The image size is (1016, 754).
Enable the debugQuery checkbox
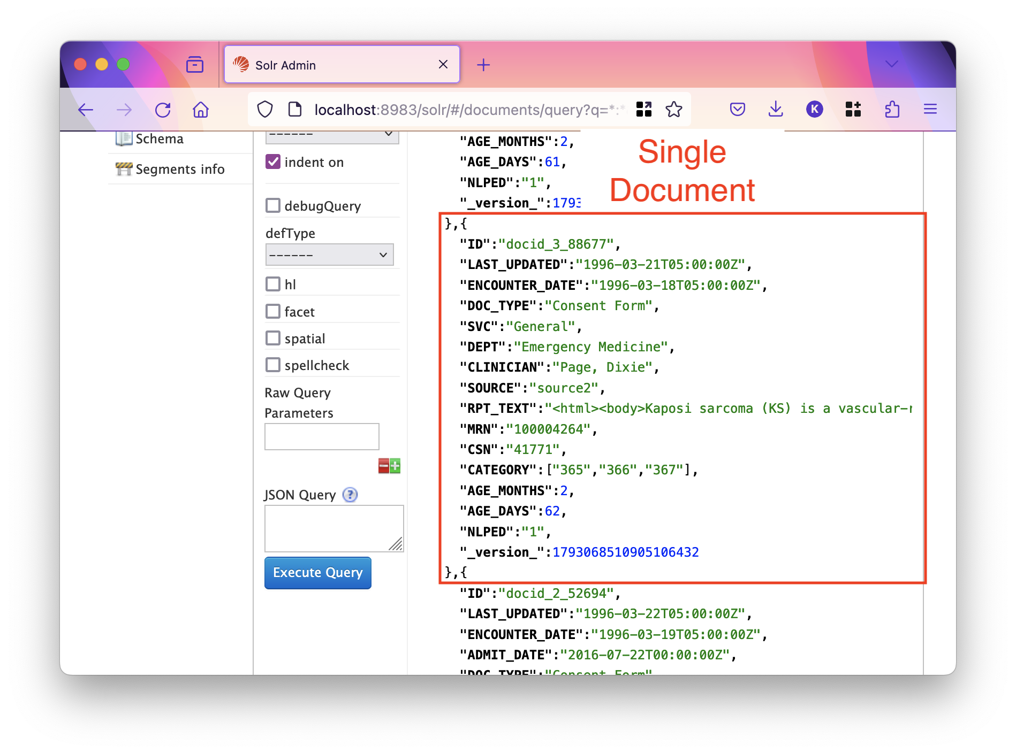(273, 205)
